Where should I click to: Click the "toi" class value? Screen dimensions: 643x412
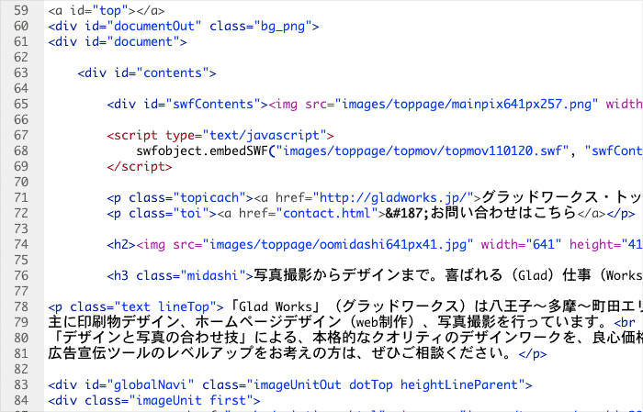point(195,214)
